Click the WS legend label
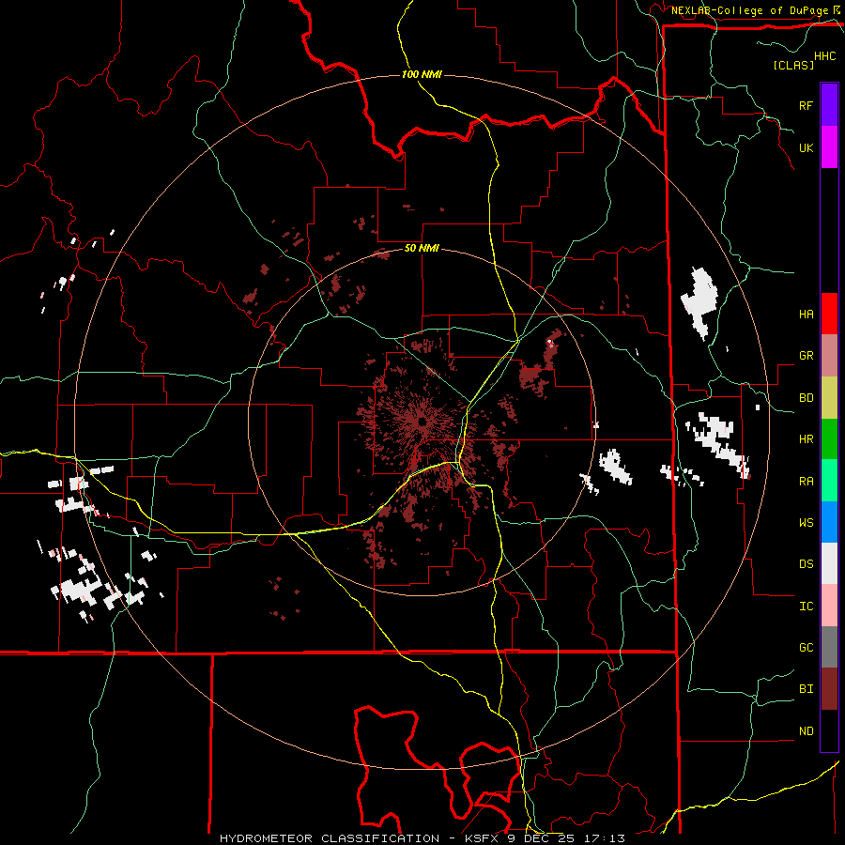Viewport: 845px width, 845px height. (x=806, y=522)
